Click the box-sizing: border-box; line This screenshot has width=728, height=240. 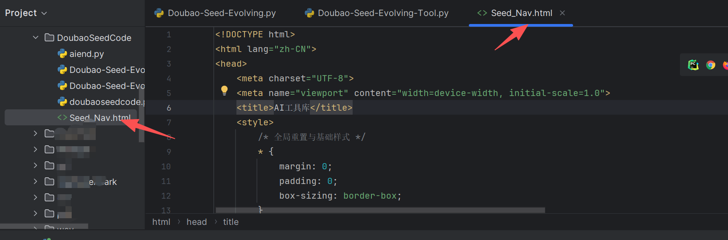click(341, 196)
